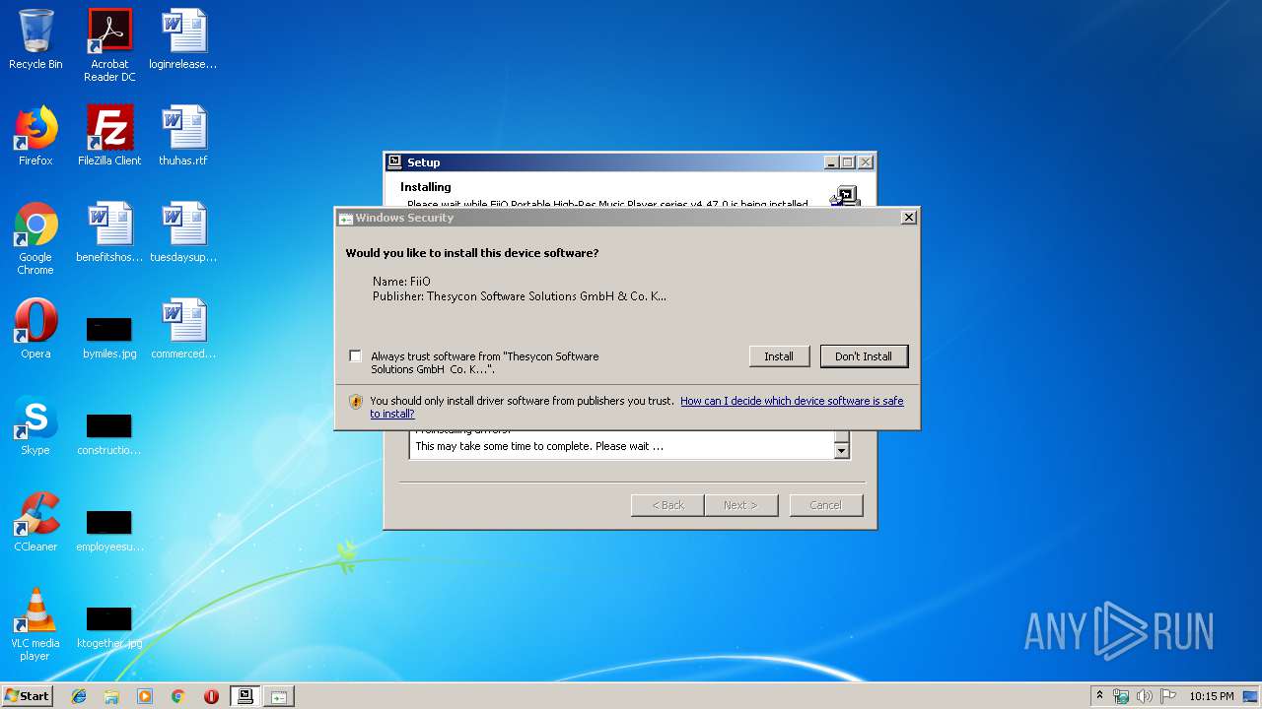Open Internet Explorer from the taskbar
This screenshot has width=1262, height=709.
(x=79, y=696)
